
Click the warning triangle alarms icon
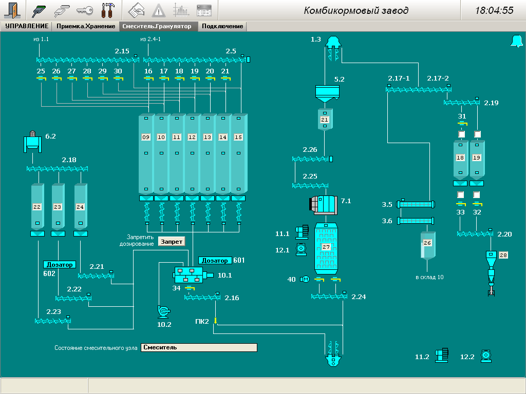(x=159, y=10)
